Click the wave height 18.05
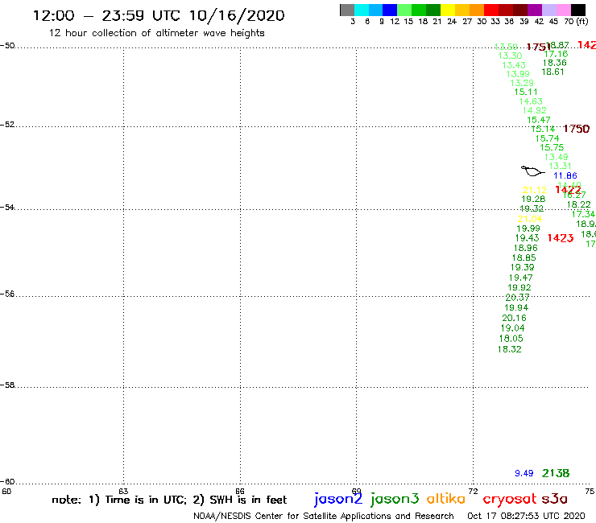The width and height of the screenshot is (596, 523). click(511, 339)
